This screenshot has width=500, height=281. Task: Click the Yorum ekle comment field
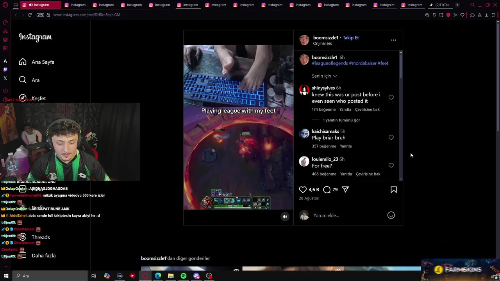(348, 215)
